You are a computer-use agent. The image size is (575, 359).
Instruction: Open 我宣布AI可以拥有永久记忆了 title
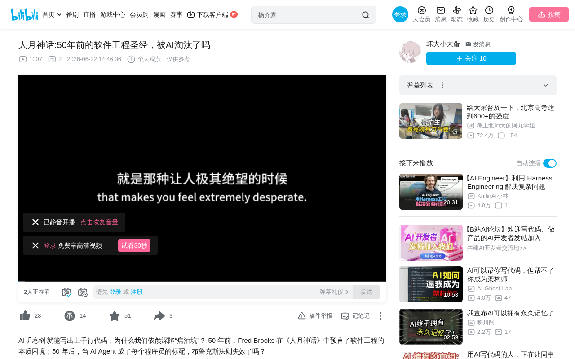click(511, 313)
